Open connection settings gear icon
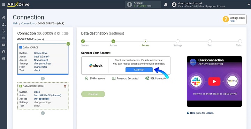This screenshot has height=129, width=251. [x=58, y=33]
